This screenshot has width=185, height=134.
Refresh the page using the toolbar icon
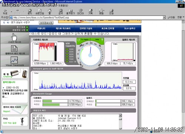40,12
